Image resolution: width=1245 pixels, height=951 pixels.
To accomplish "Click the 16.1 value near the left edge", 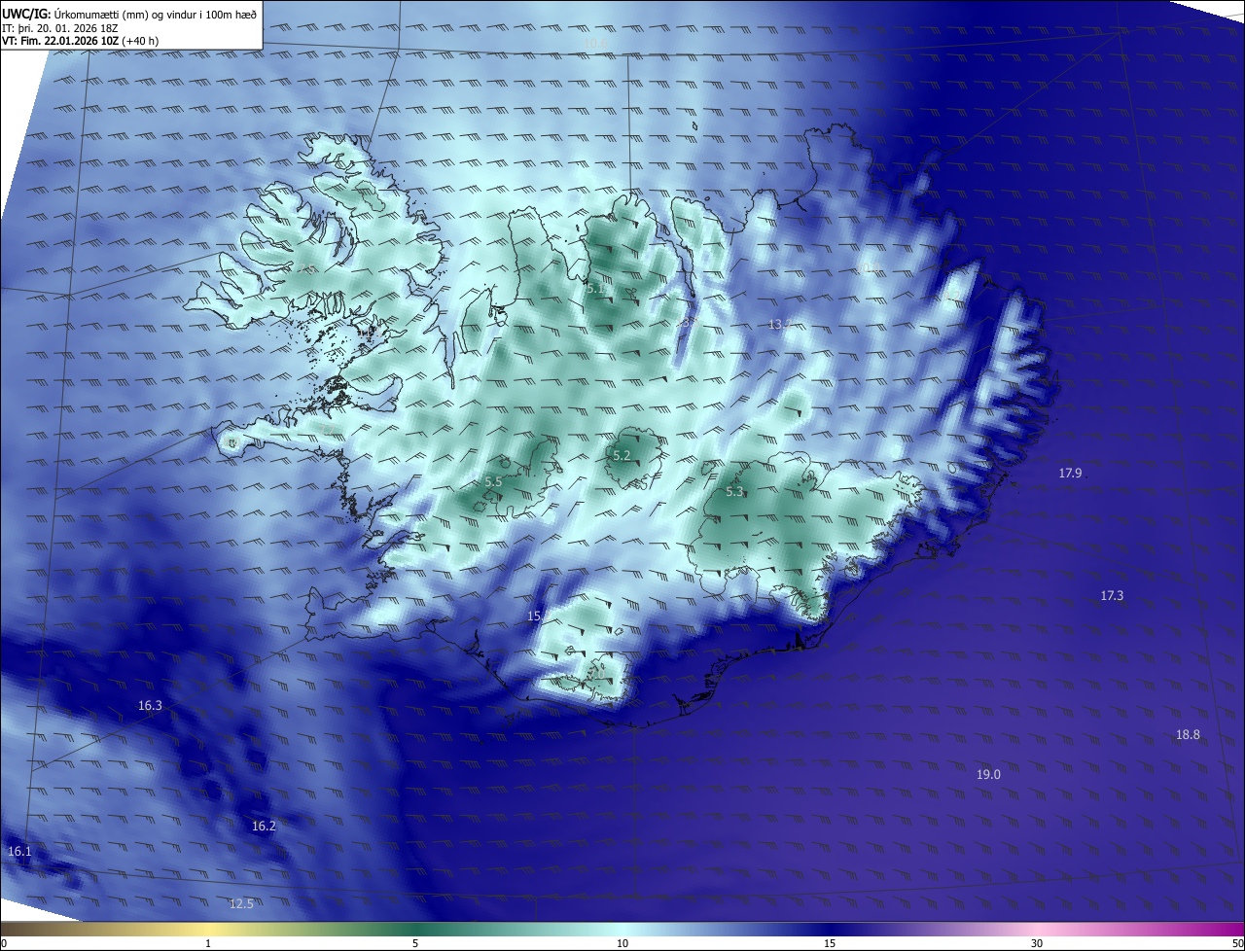I will tap(19, 851).
